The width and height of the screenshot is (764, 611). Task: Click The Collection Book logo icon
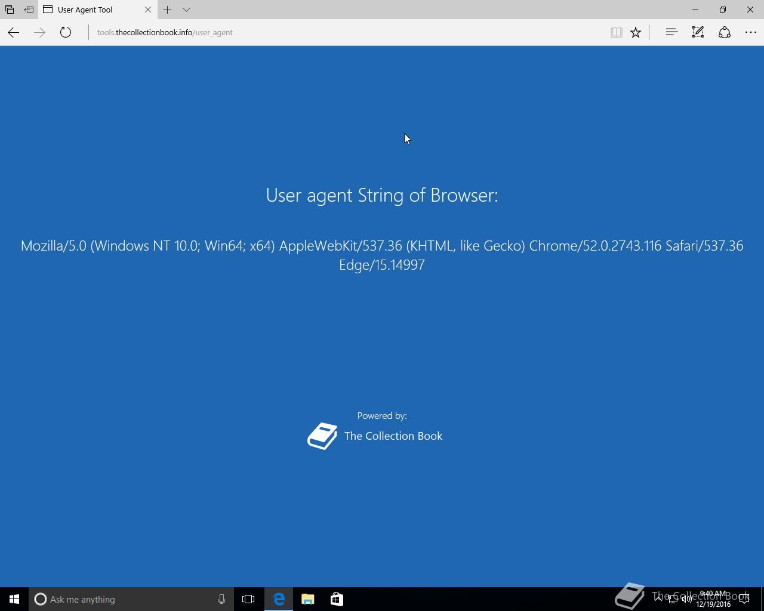click(x=322, y=436)
